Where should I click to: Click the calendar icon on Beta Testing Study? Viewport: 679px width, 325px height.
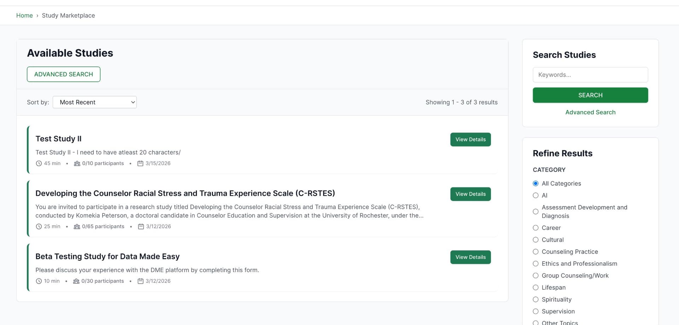click(x=140, y=281)
